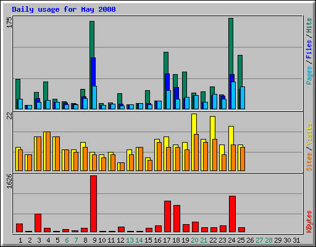Viewport: 316px width, 247px height.
Task: Select the day 3 red KBytes bar
Action: (38, 223)
